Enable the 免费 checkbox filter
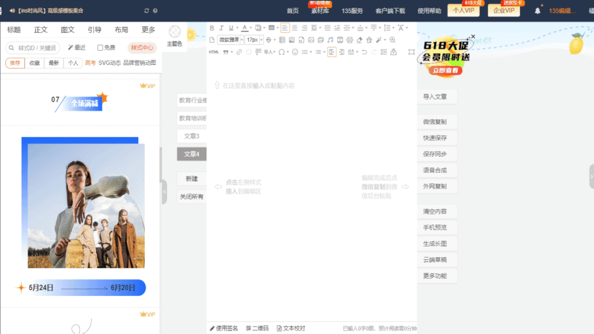This screenshot has height=334, width=594. 100,48
